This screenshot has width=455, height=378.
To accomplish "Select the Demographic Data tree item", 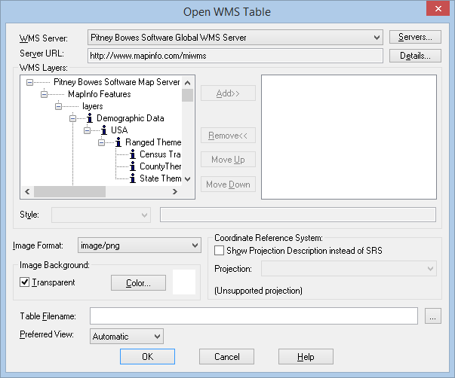I will (131, 118).
